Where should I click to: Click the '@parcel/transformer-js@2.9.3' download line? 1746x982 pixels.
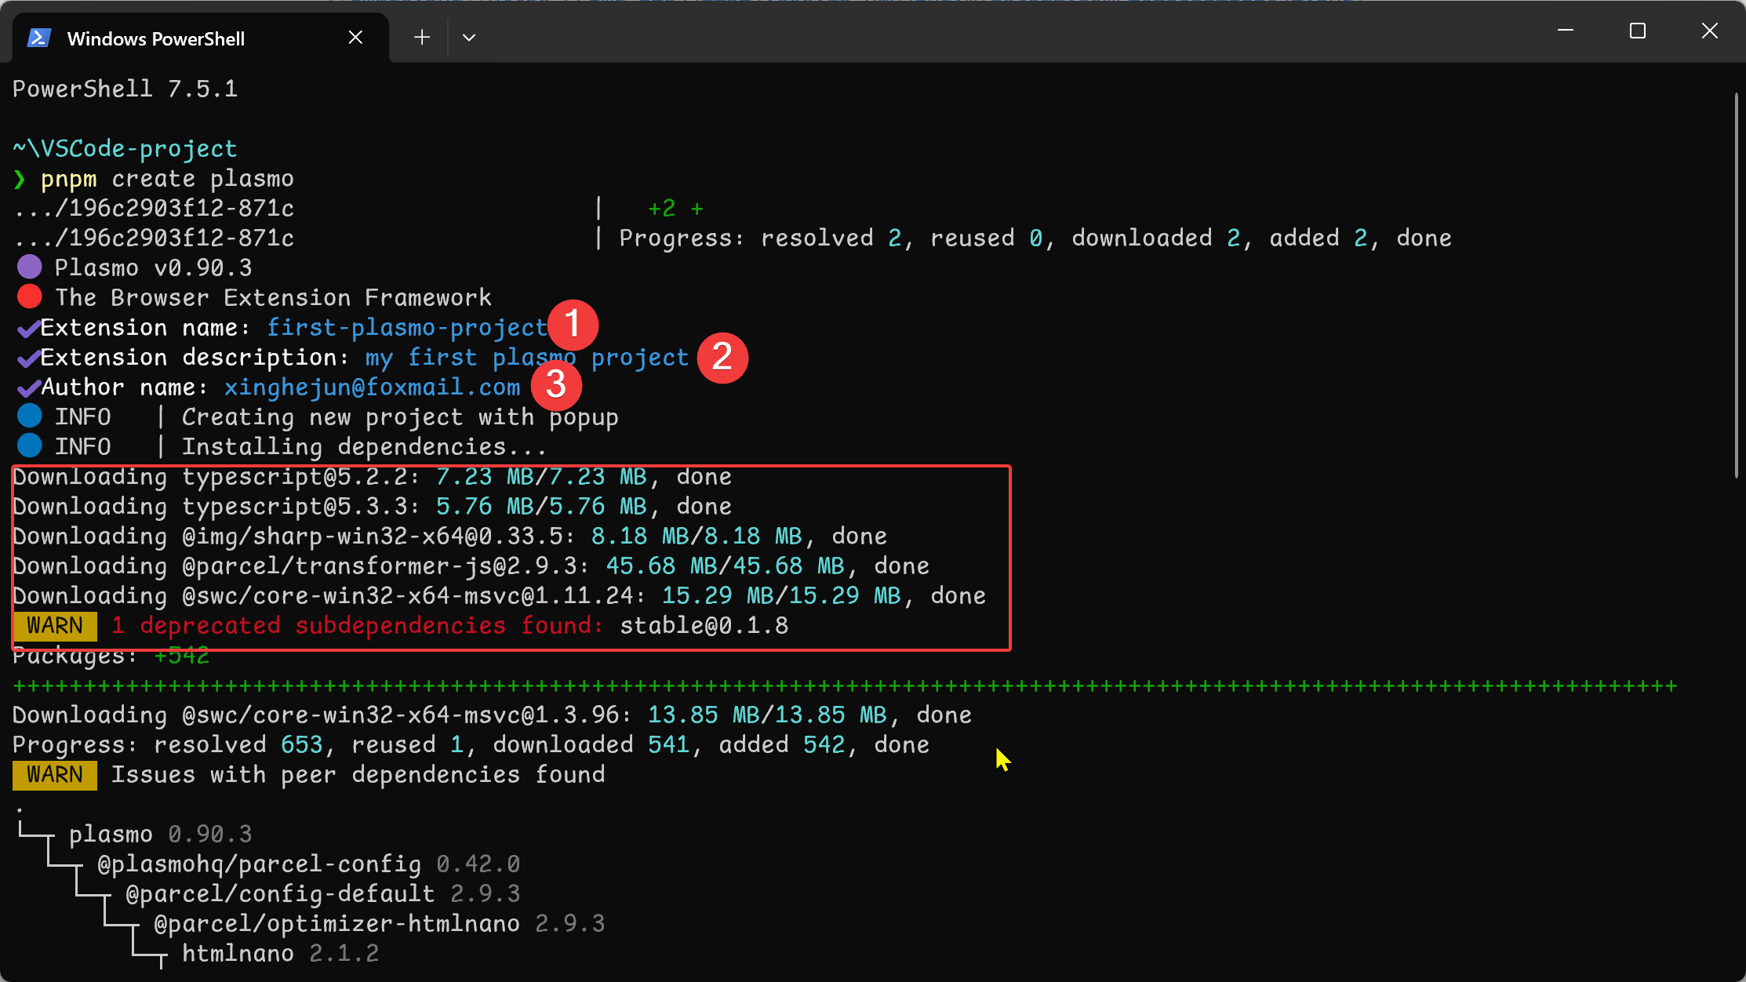click(471, 566)
